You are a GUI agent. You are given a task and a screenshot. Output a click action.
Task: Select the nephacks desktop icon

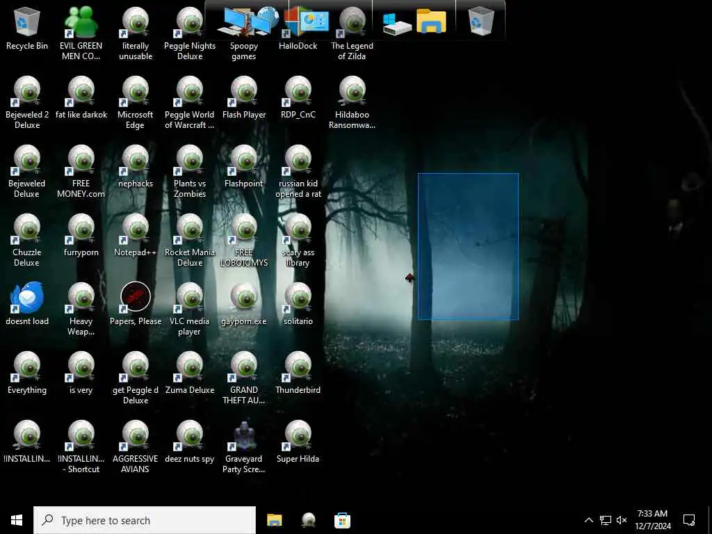[136, 166]
